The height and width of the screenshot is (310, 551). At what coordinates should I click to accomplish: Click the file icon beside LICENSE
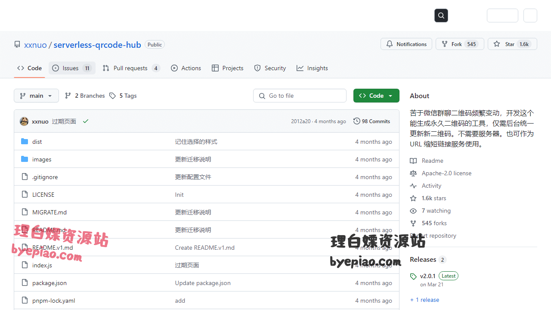(x=25, y=195)
